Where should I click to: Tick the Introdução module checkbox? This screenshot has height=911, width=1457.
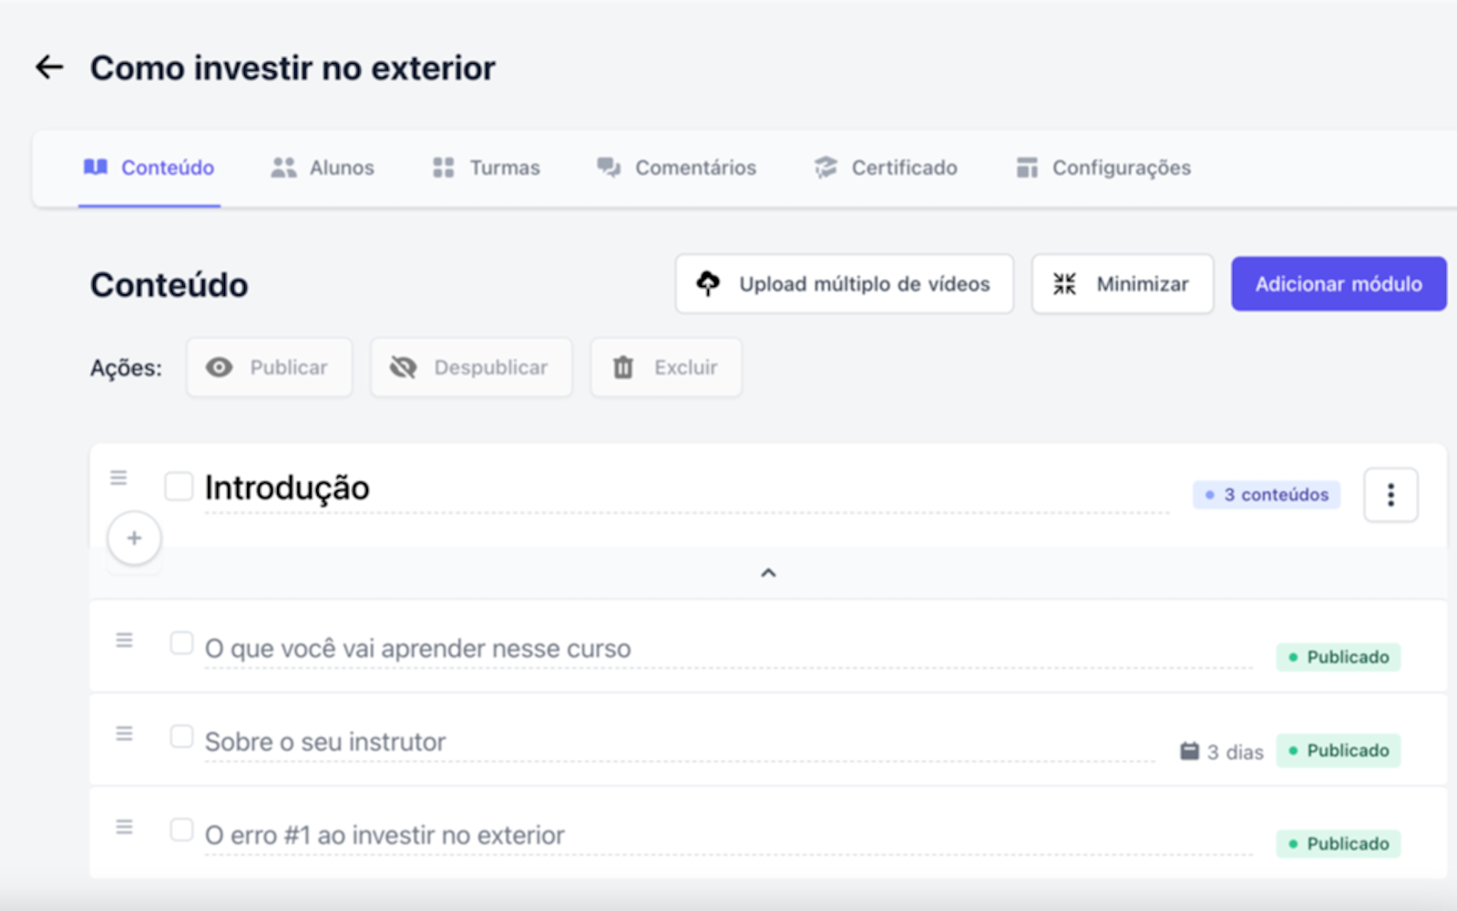click(x=179, y=486)
